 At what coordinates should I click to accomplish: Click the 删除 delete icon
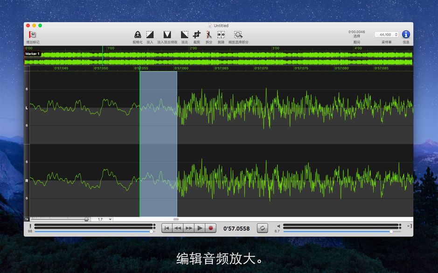point(221,35)
